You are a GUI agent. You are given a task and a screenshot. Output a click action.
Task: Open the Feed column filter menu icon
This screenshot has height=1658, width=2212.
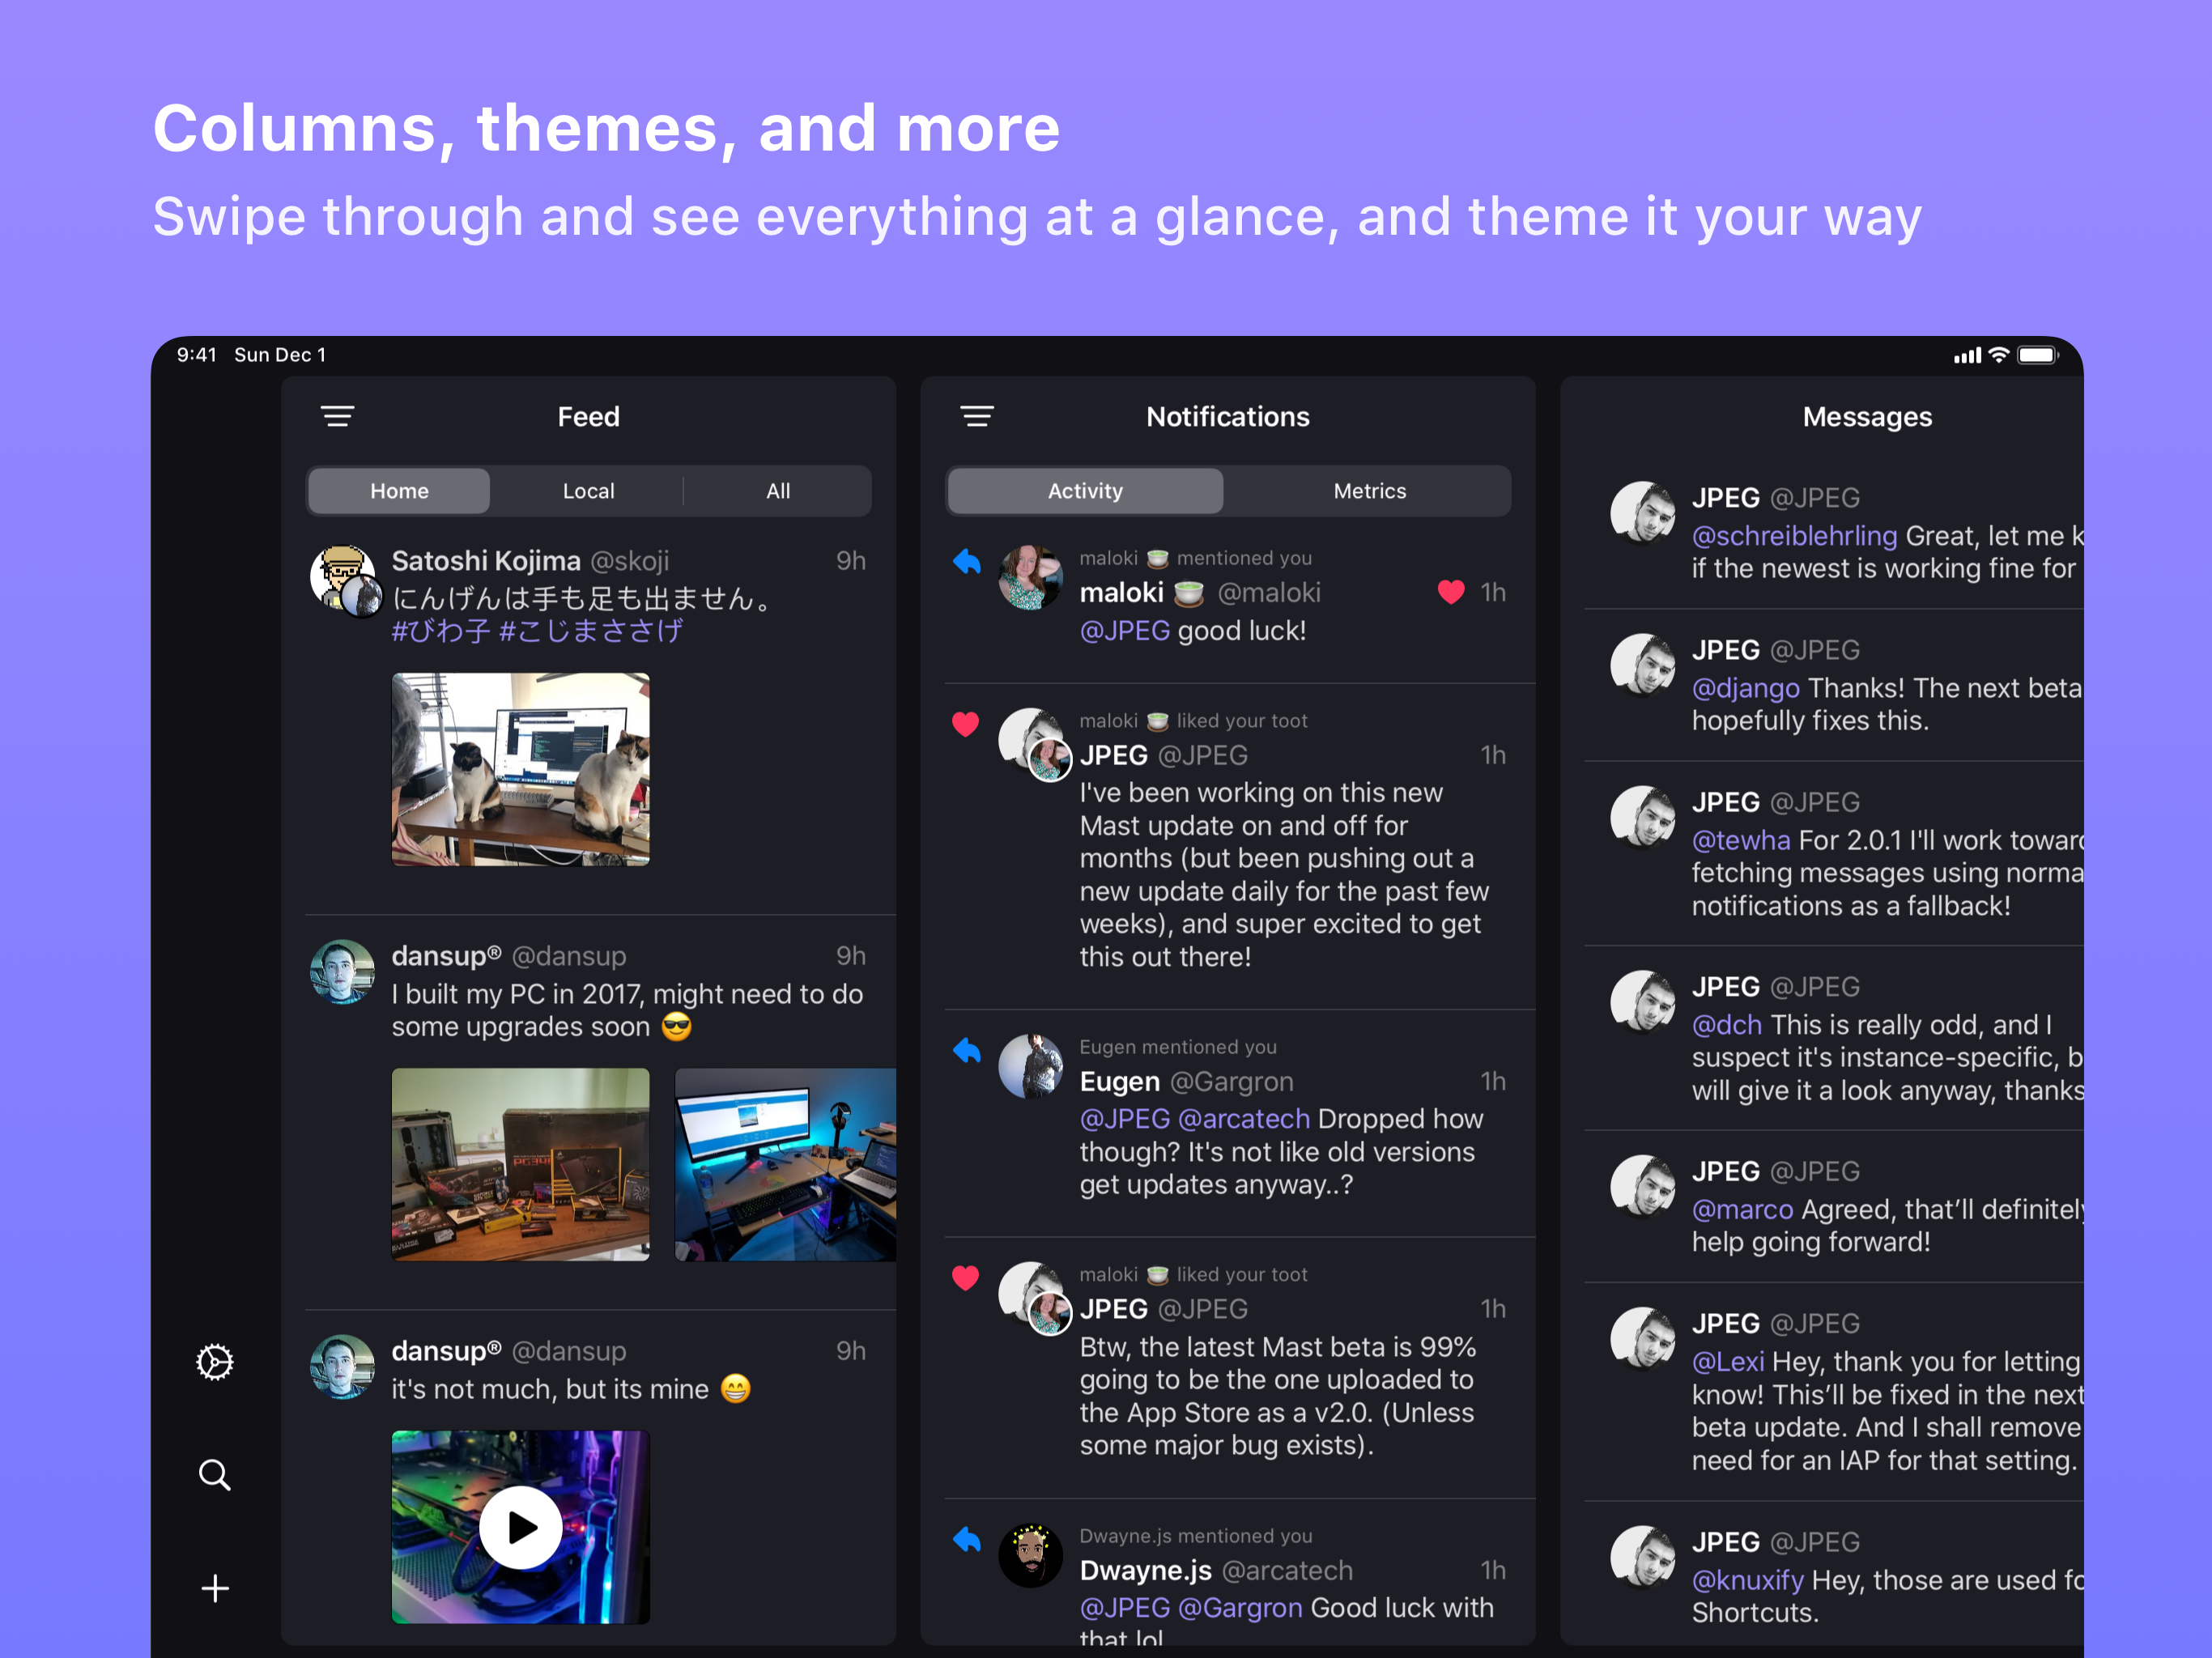click(x=337, y=416)
